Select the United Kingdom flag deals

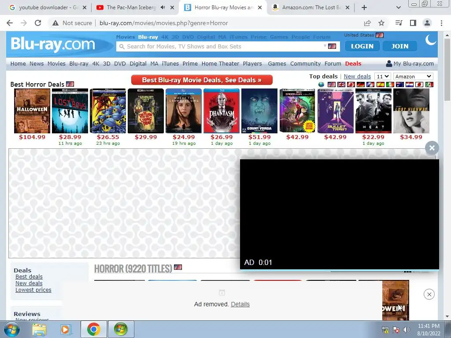point(341,84)
